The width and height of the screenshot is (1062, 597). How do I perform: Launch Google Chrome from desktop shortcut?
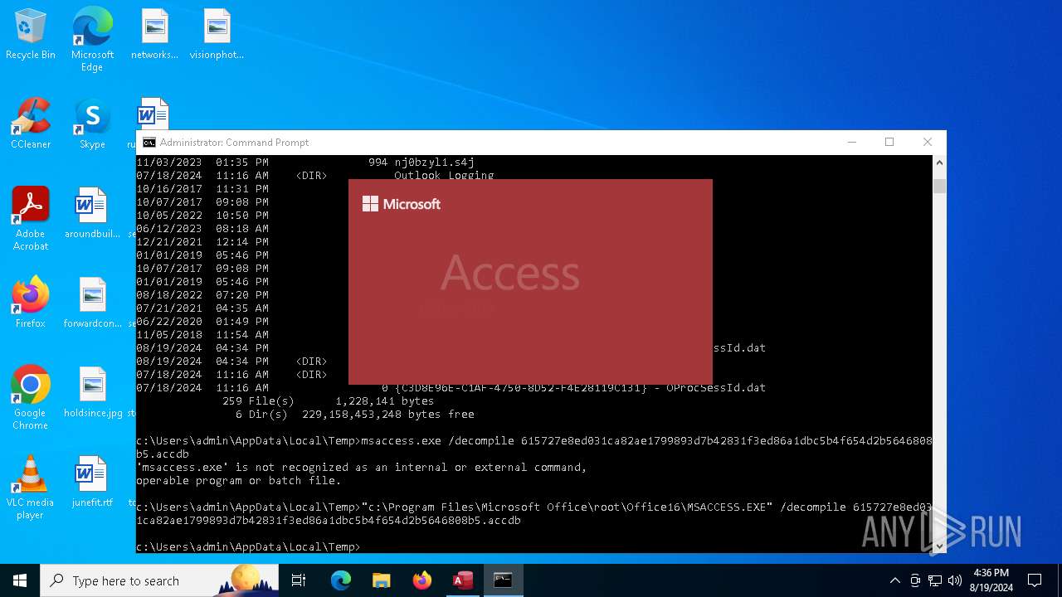(x=31, y=398)
